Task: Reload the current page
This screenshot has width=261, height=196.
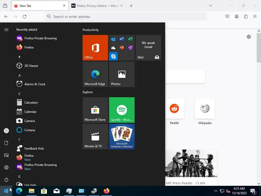Action: [x=24, y=17]
